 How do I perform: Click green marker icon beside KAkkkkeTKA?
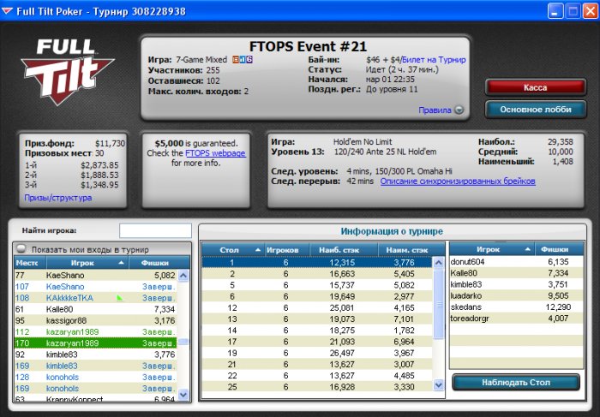(120, 297)
